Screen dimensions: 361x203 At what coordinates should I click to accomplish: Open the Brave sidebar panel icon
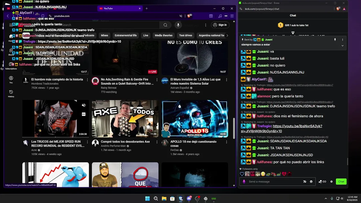[x=211, y=16]
